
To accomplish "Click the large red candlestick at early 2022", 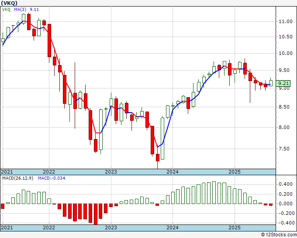I will click(49, 41).
